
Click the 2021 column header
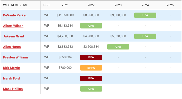65,5
